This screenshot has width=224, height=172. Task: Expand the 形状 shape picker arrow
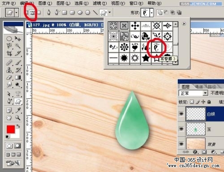pos(151,13)
